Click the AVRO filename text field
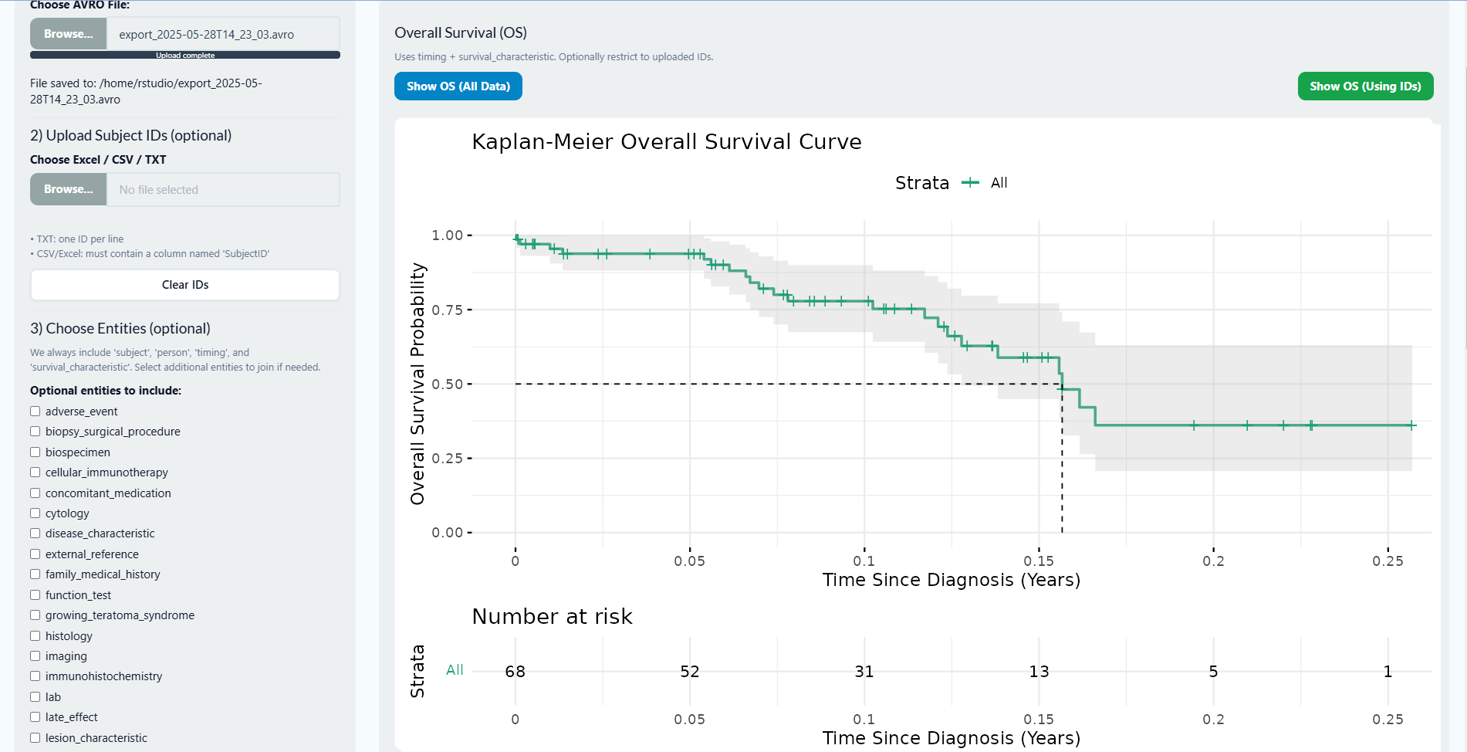 tap(223, 35)
